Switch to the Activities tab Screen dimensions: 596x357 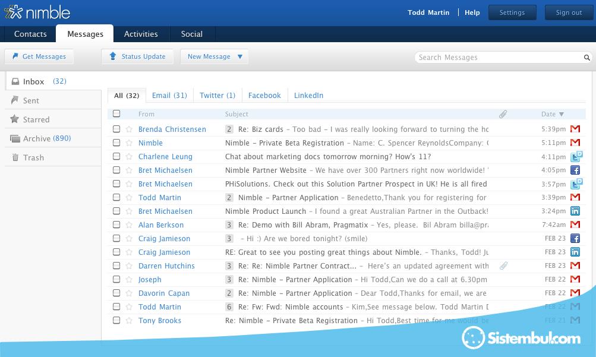141,34
